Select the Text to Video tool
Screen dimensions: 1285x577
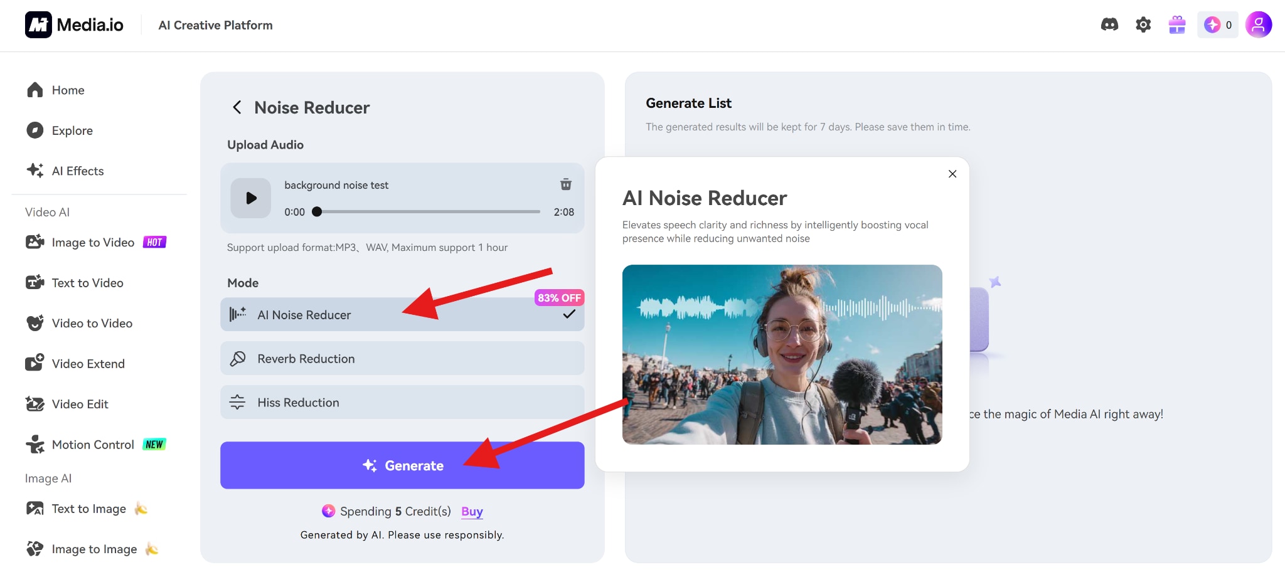[87, 282]
